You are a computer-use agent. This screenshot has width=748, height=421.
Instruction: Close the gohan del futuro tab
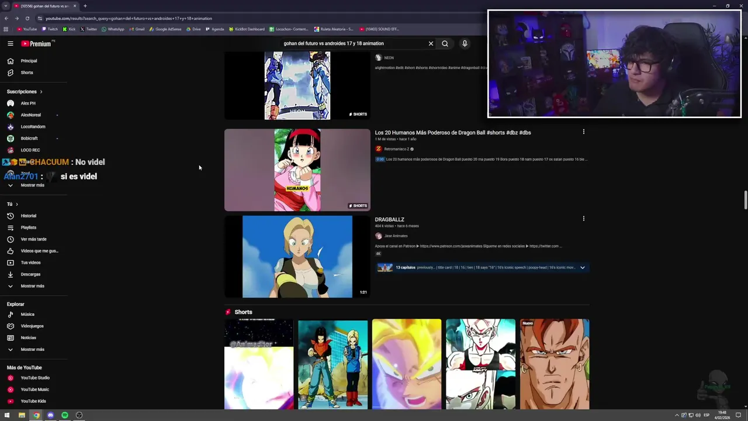[x=75, y=6]
